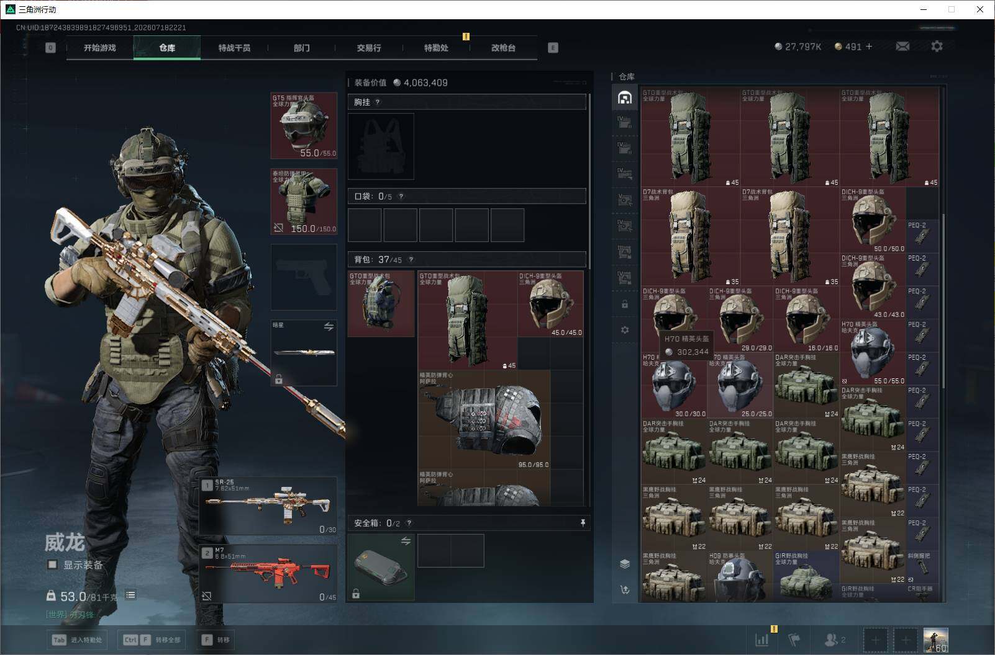Viewport: 995px width, 655px height.
Task: Select the HD9 防暴头盔 in warehouse
Action: click(x=740, y=577)
